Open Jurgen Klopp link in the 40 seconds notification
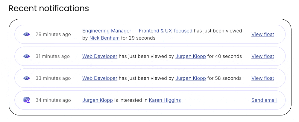This screenshot has height=122, width=299. (190, 56)
